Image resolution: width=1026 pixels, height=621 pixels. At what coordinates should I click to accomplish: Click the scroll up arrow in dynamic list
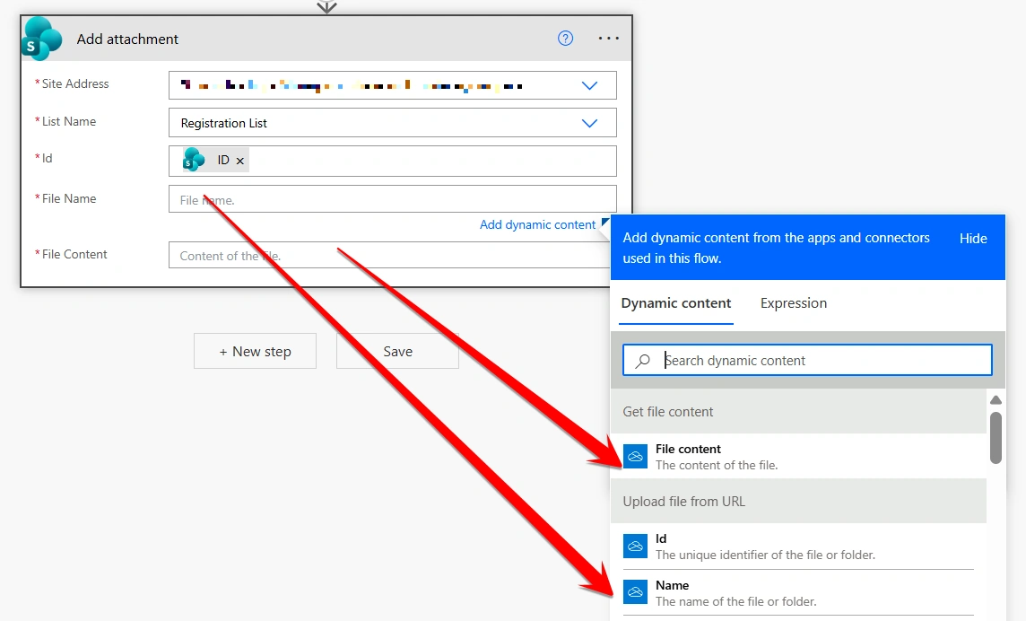point(996,399)
